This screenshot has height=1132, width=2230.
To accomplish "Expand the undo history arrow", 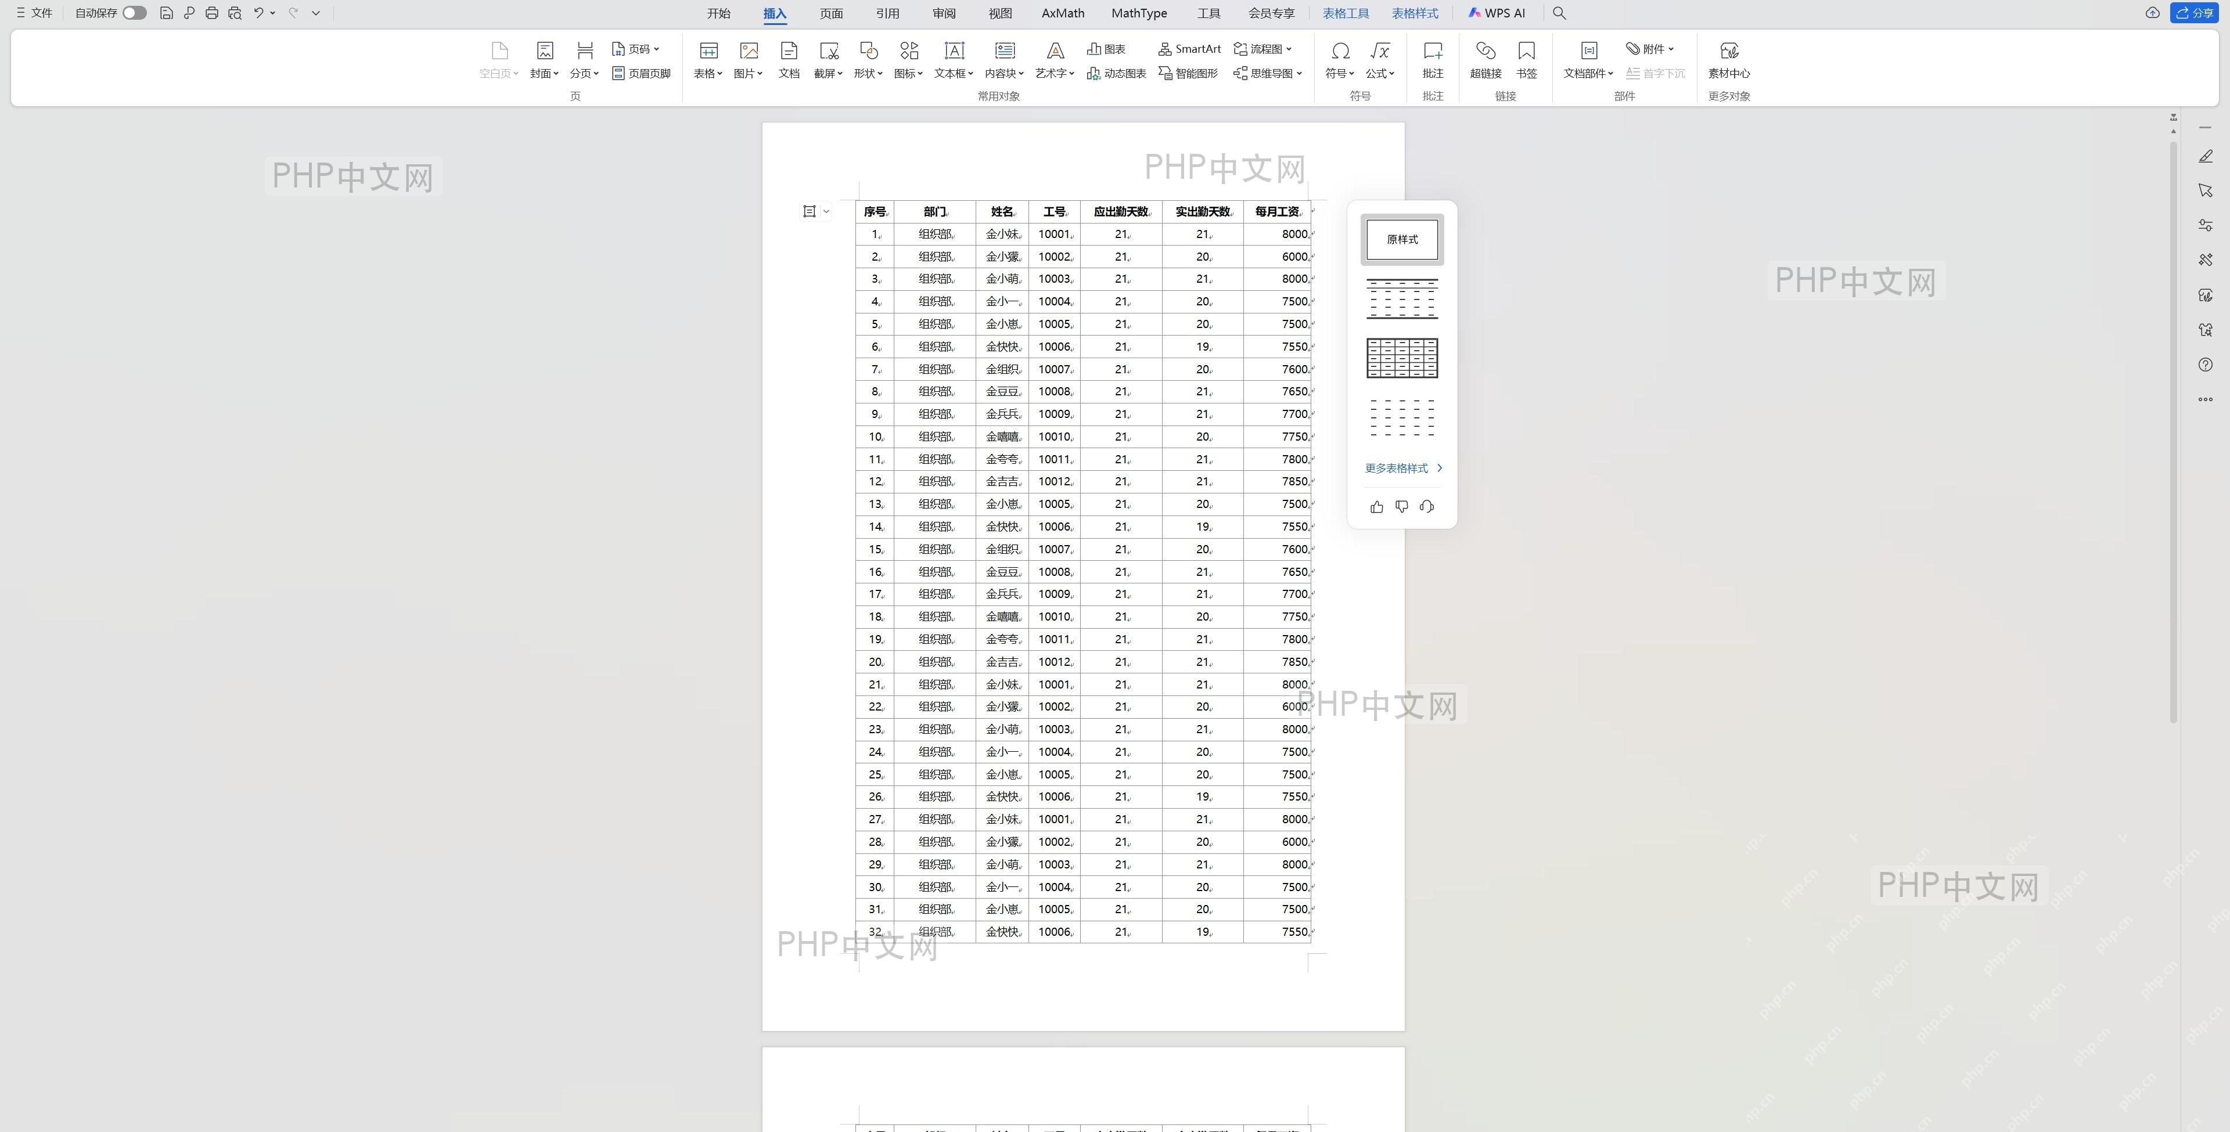I will (x=273, y=13).
